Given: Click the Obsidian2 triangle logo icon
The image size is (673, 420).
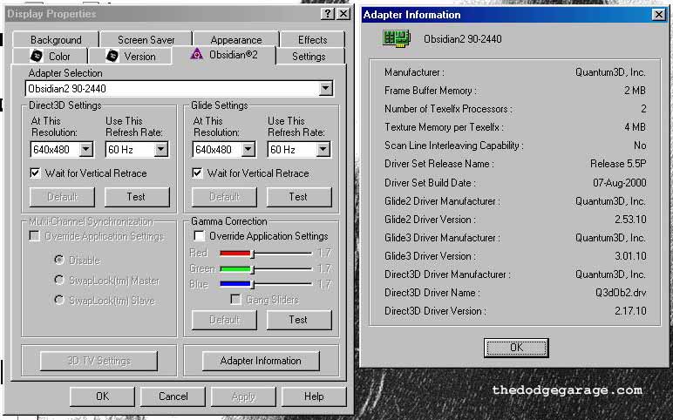Looking at the screenshot, I should [x=196, y=54].
